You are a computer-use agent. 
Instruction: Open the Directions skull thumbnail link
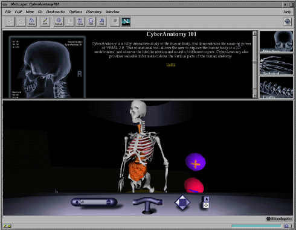pyautogui.click(x=276, y=42)
